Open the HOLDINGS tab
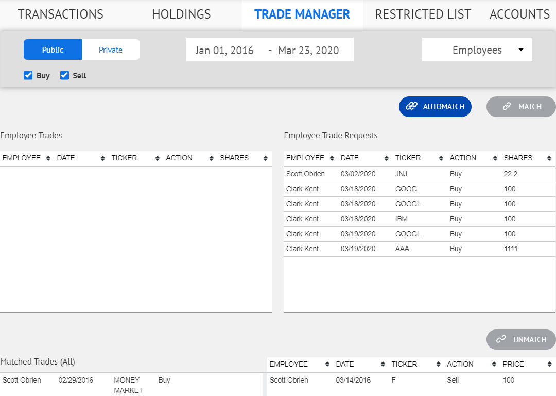The image size is (556, 396). tap(181, 14)
